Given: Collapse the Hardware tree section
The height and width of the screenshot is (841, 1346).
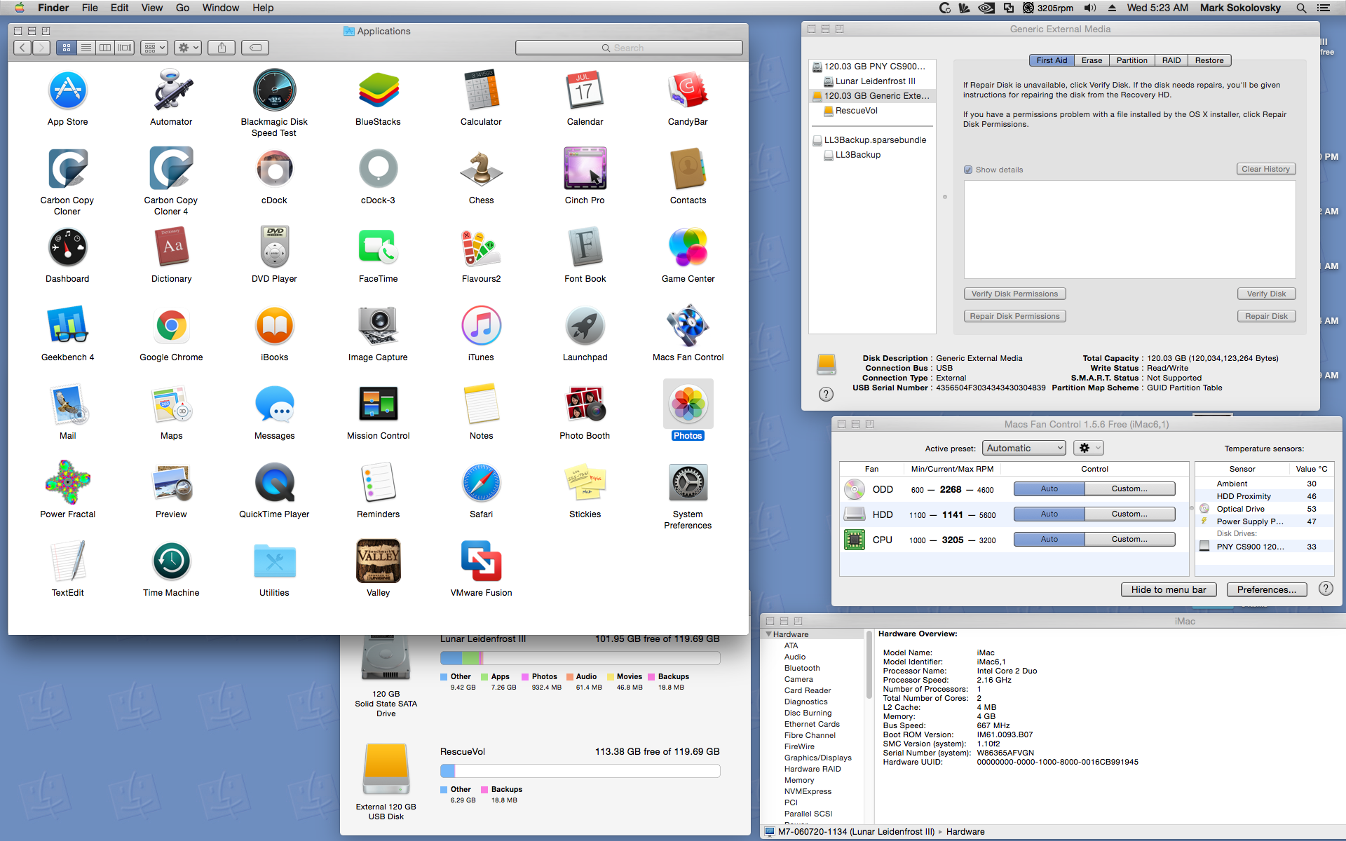Looking at the screenshot, I should 768,634.
